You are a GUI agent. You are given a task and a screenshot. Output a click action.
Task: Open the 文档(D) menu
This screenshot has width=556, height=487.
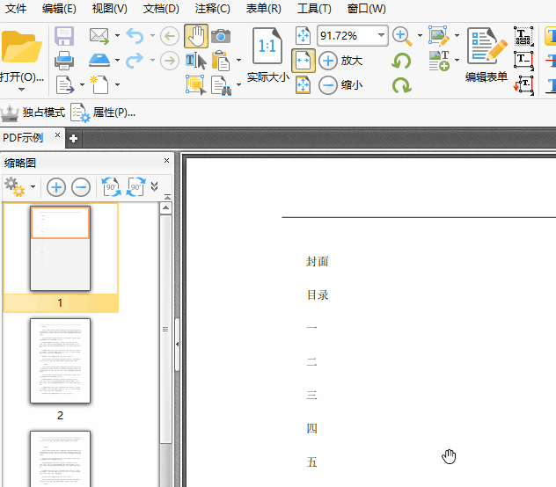161,8
